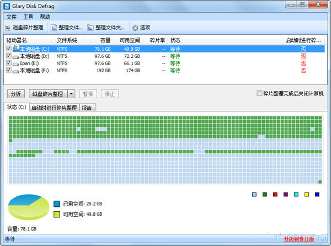This screenshot has width=331, height=246.
Task: Click the 可用空间: 49.8 GB label
Action: 83,215
